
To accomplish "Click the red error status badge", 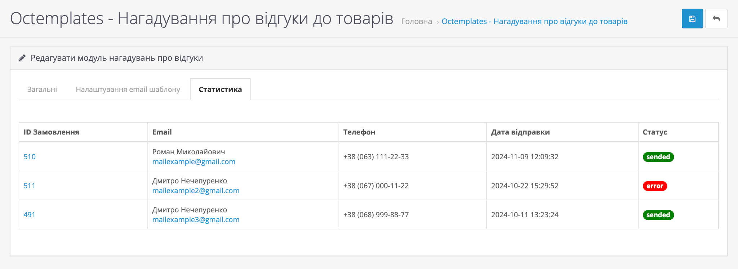I will (655, 186).
